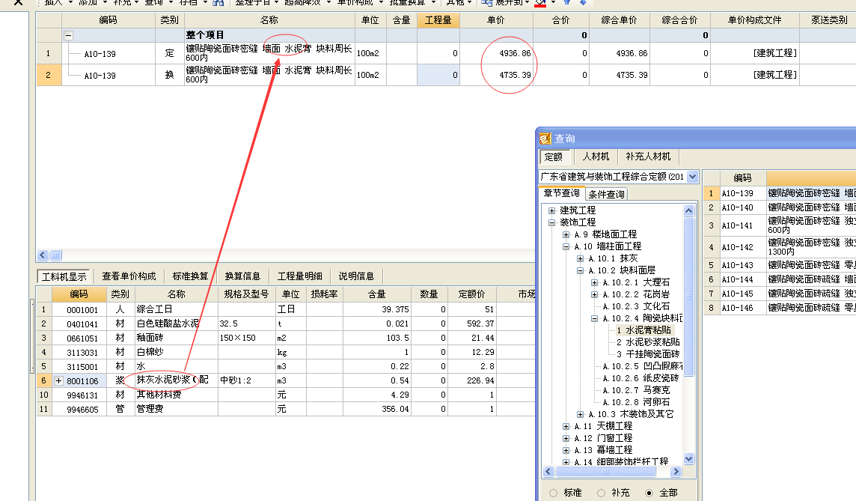Image resolution: width=856 pixels, height=501 pixels.
Task: Expand A.12 门窗工程 node
Action: pos(566,438)
